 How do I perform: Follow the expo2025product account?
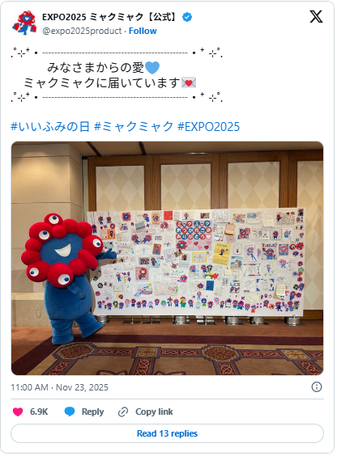(x=143, y=31)
